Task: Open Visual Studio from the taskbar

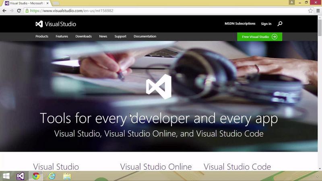Action: [x=20, y=176]
